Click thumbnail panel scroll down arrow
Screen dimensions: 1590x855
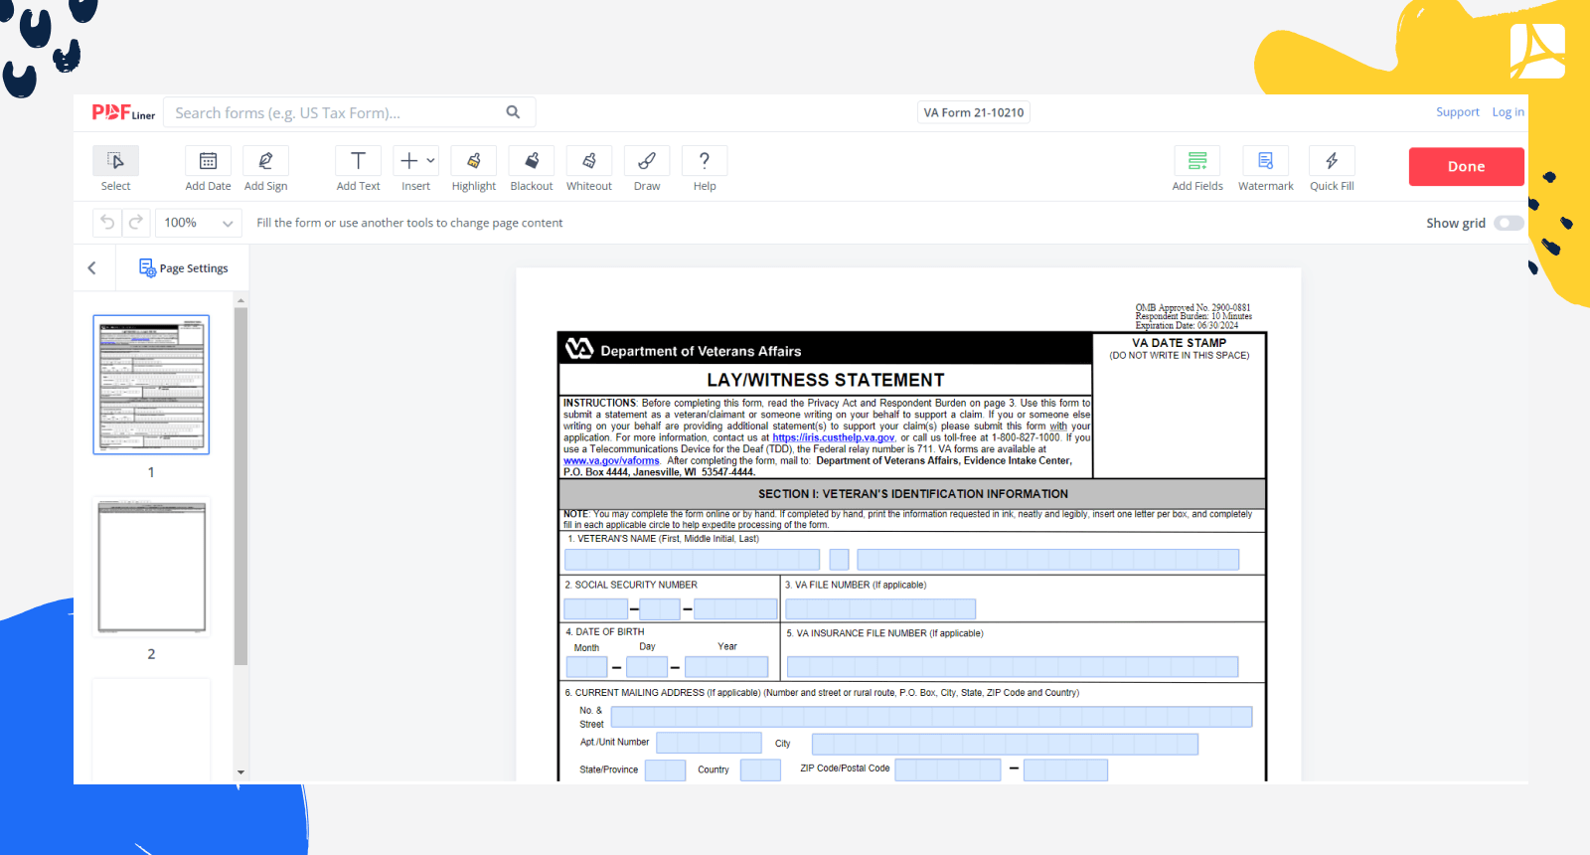click(240, 772)
